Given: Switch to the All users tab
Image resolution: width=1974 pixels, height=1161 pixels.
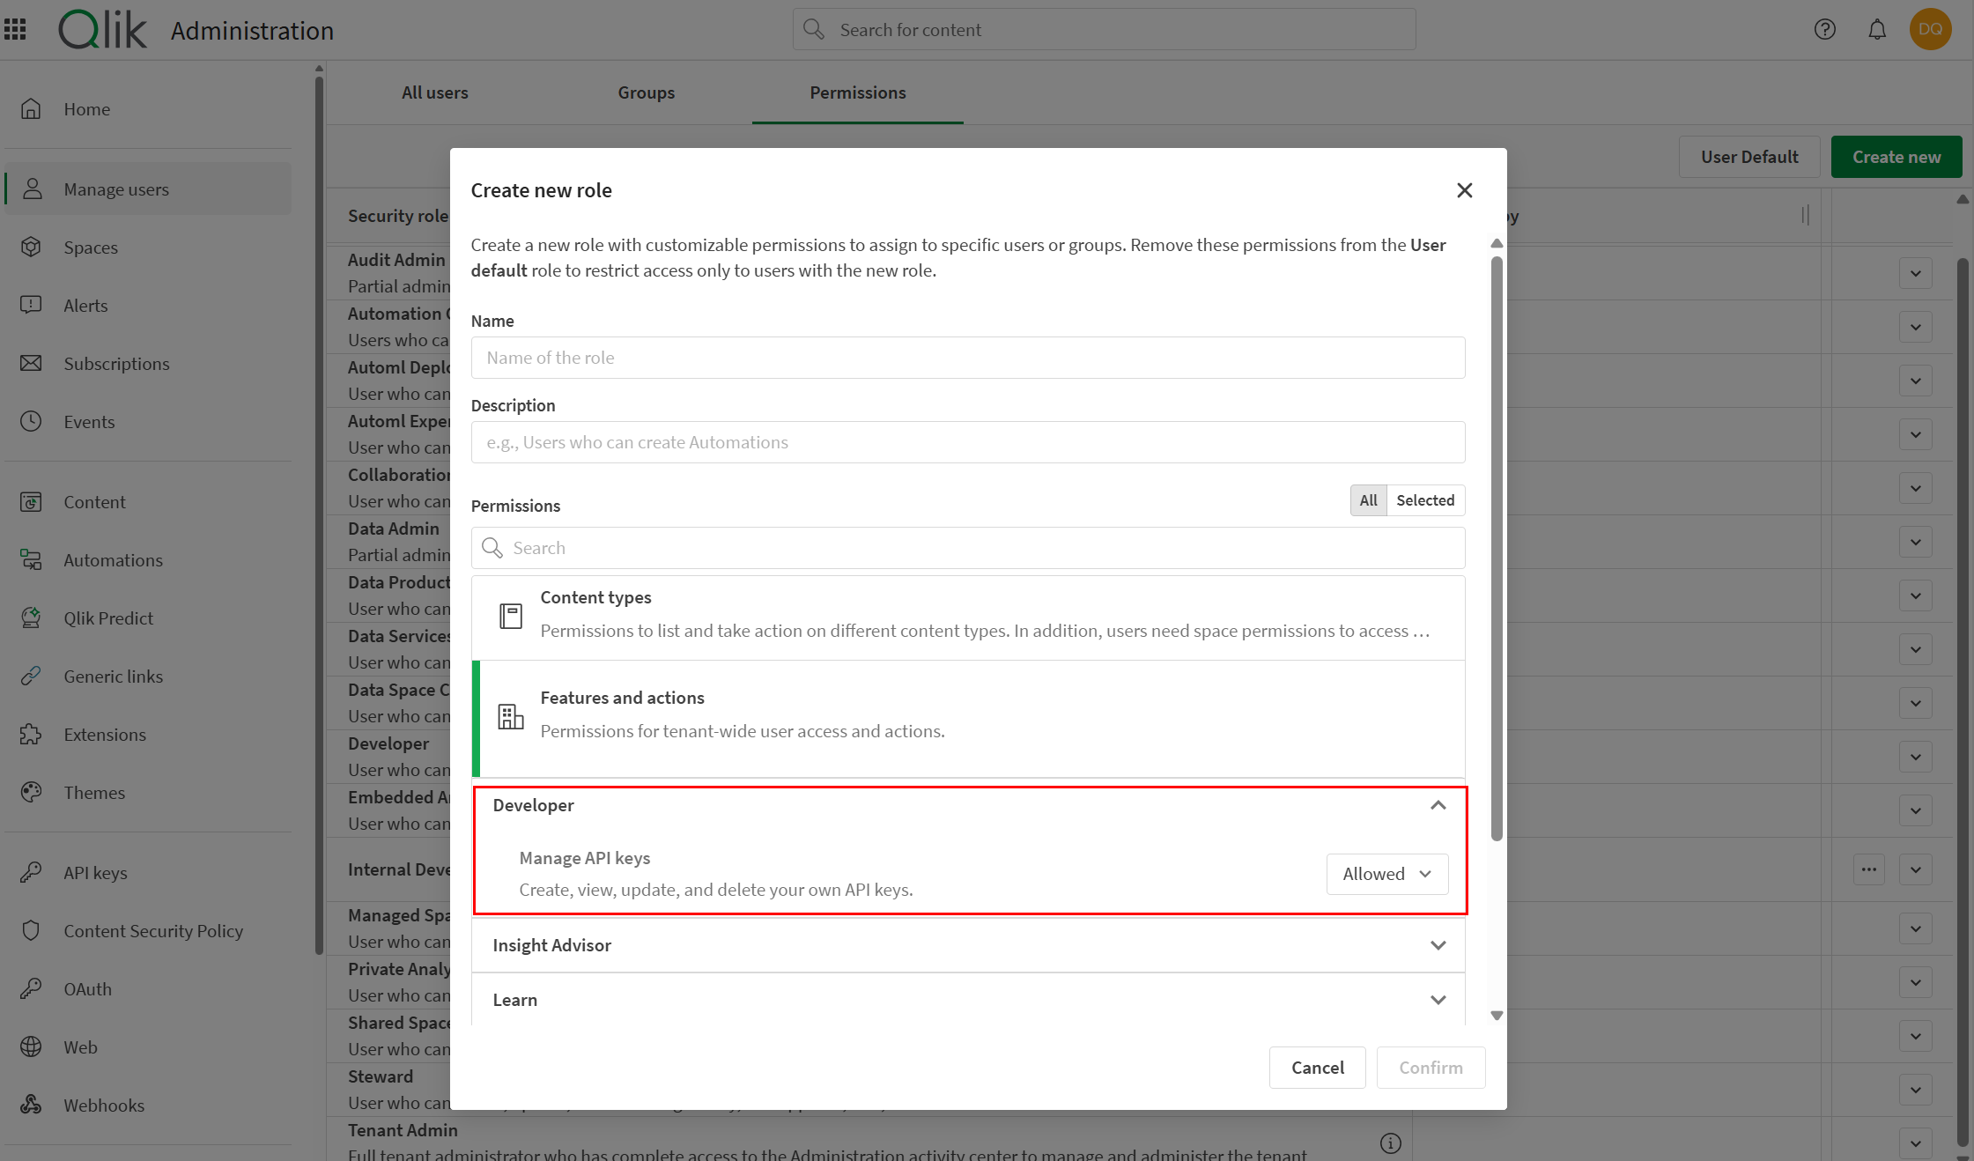Looking at the screenshot, I should 434,92.
